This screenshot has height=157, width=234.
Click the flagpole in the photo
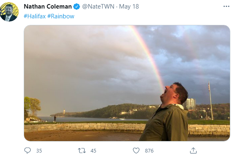click(210, 100)
